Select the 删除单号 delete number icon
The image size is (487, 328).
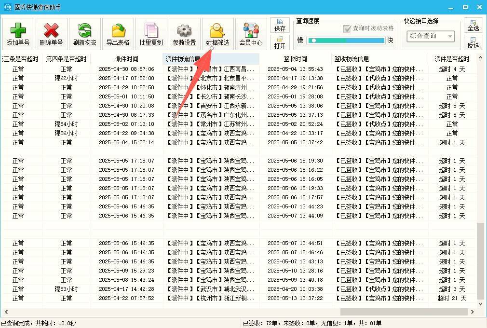pos(51,33)
